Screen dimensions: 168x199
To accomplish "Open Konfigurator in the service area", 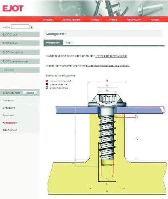I will point(10,123).
